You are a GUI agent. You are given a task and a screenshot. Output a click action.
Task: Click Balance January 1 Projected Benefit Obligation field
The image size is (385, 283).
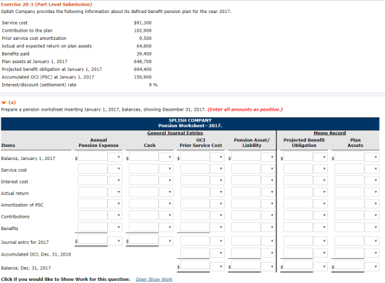(x=298, y=157)
